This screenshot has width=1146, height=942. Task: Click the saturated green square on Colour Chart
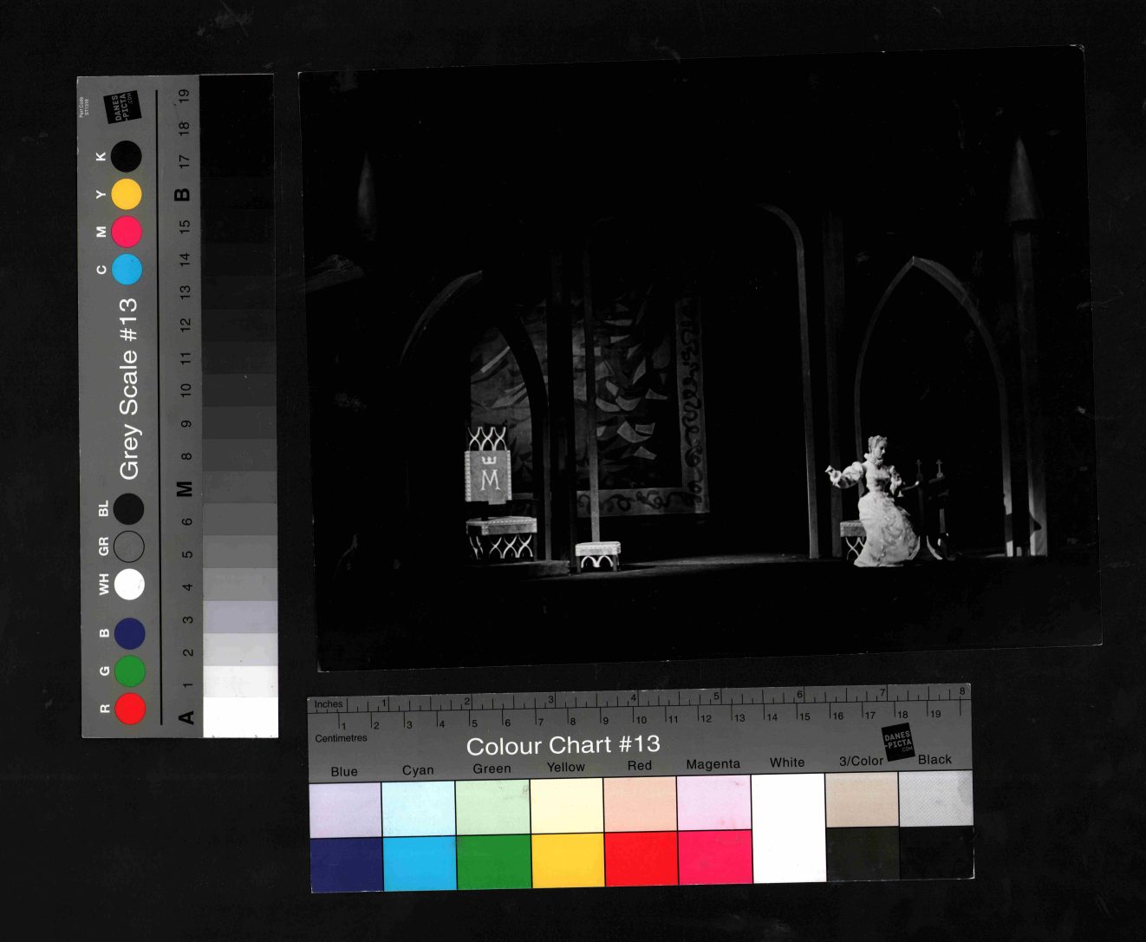pos(493,860)
